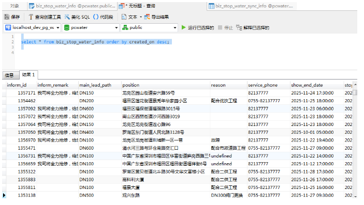Select cell with inform_id 1357171
364x205 pixels.
pos(22,93)
